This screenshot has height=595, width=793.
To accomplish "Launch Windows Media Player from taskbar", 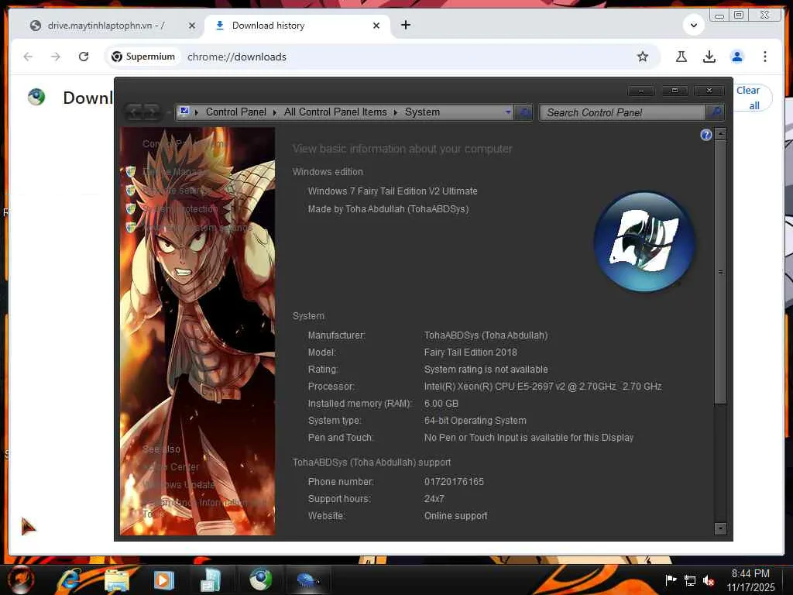I will click(163, 580).
